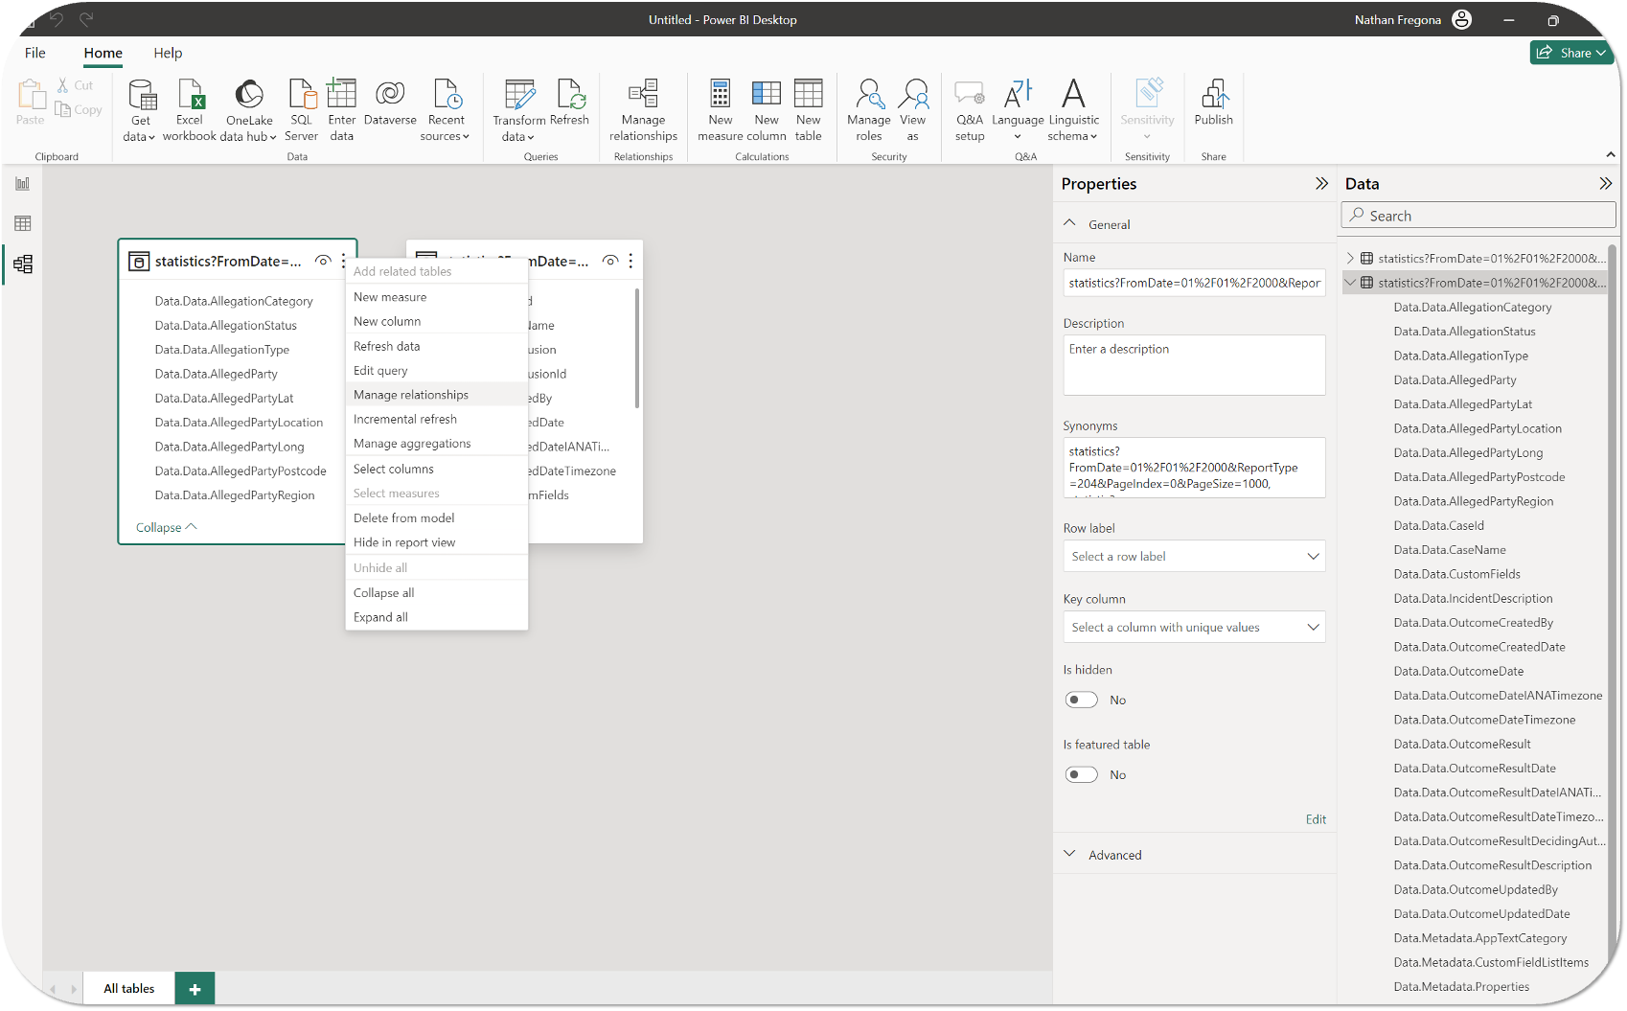
Task: Toggle the 'Is featured table' switch
Action: click(x=1082, y=774)
